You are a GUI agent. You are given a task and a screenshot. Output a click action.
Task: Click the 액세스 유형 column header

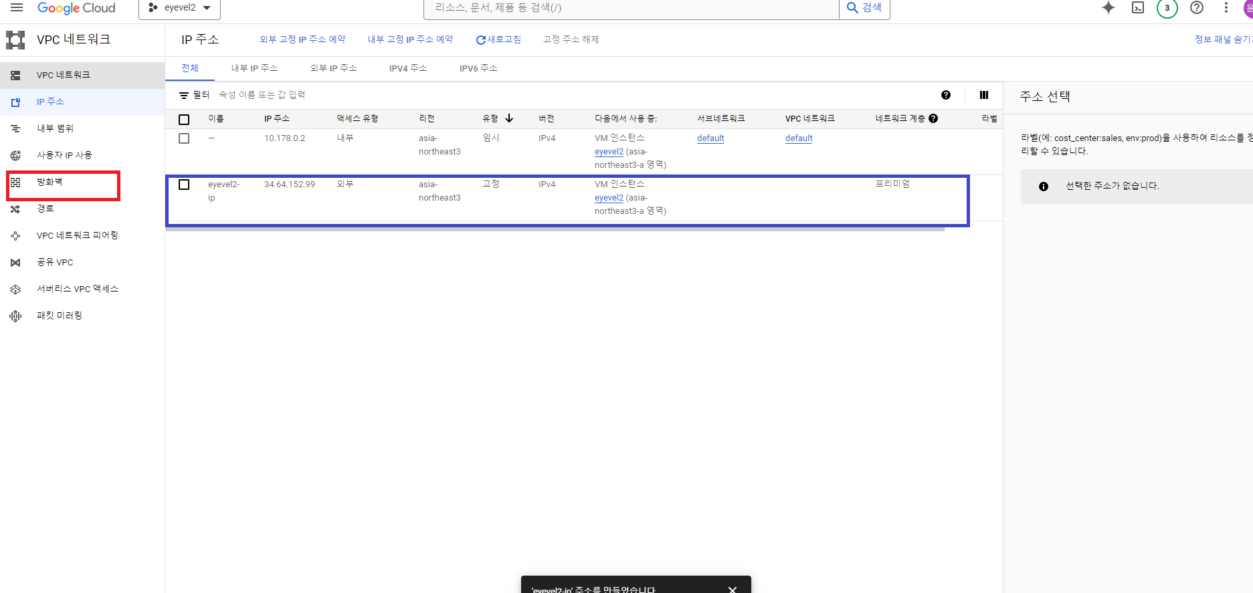(357, 118)
